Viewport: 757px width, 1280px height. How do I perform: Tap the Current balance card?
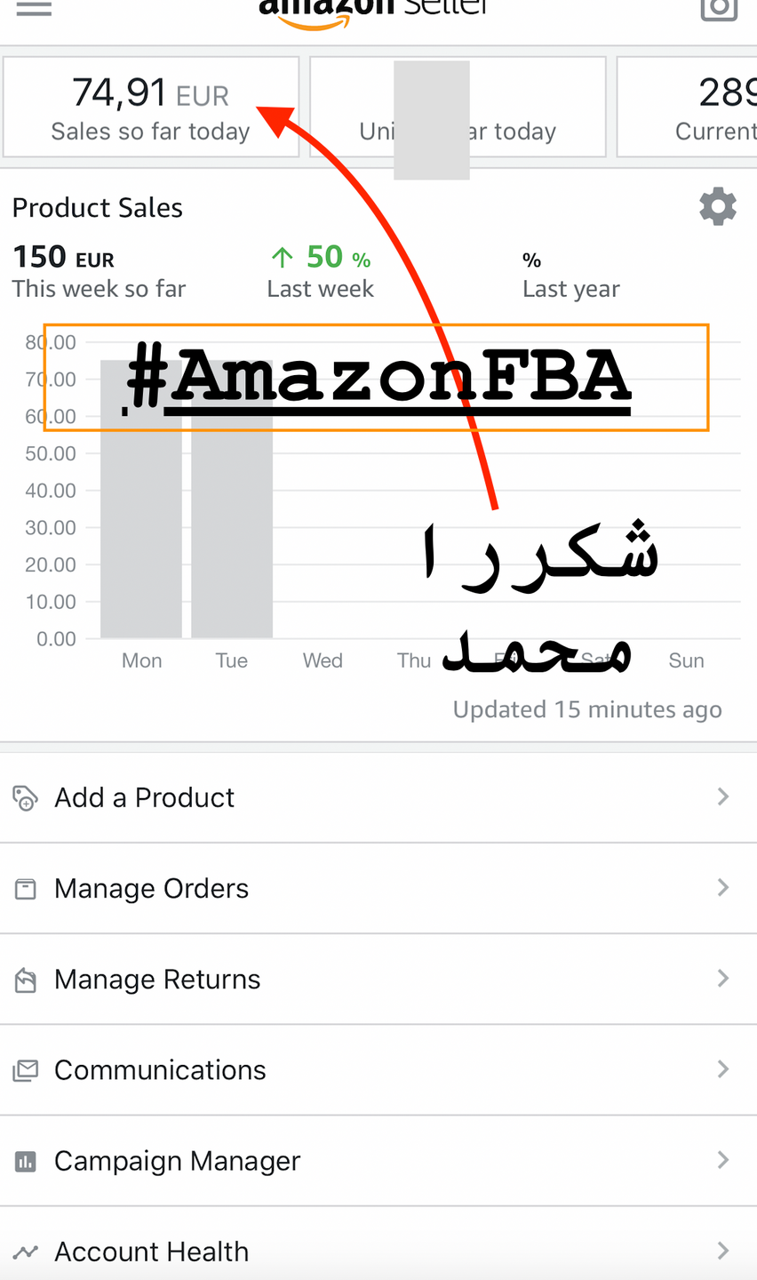688,108
